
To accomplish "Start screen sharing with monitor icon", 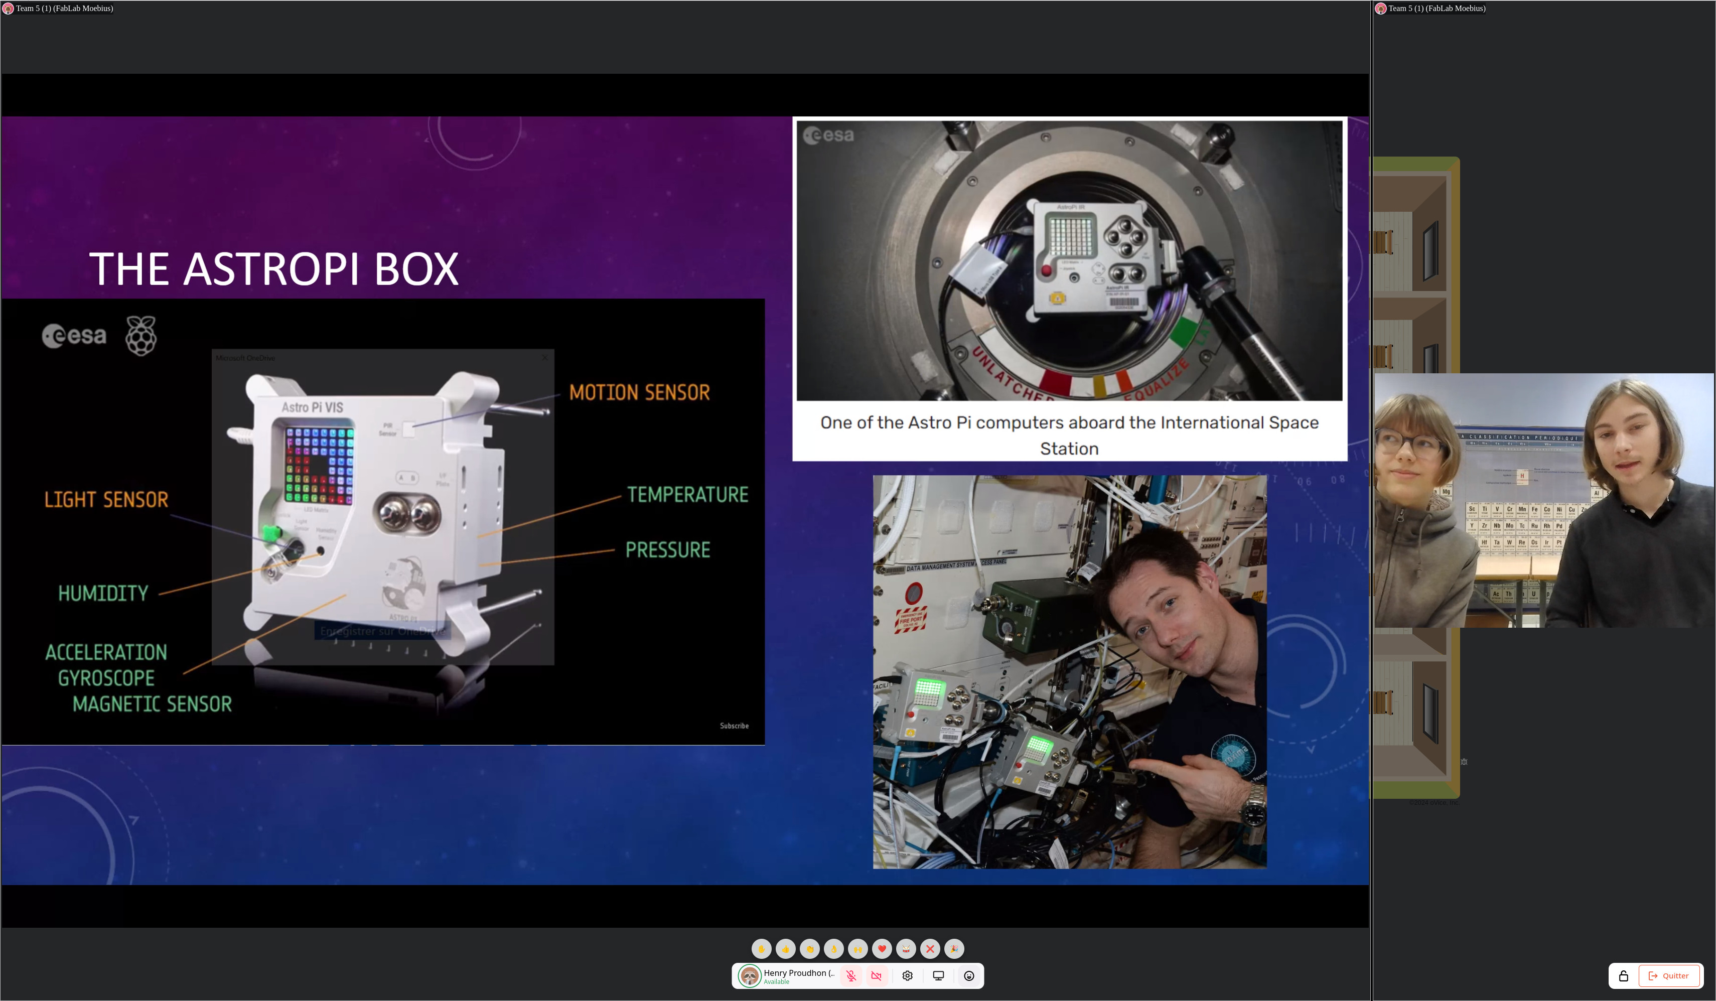I will click(938, 976).
